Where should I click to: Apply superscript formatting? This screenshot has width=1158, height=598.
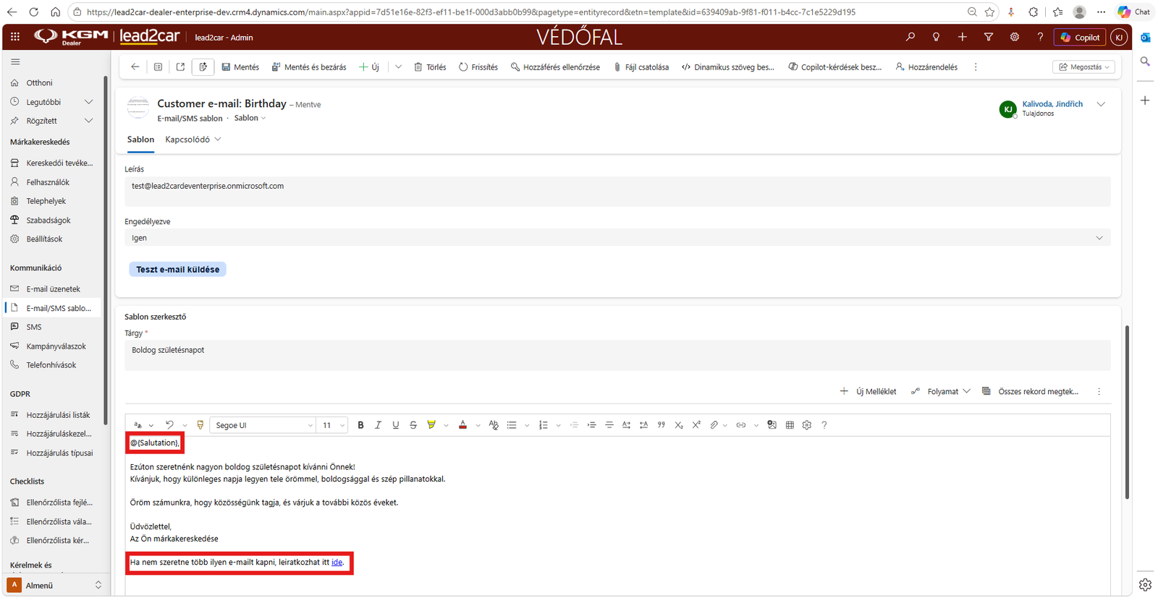point(696,425)
